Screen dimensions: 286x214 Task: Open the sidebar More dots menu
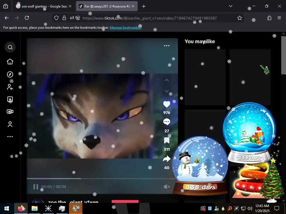(x=10, y=137)
